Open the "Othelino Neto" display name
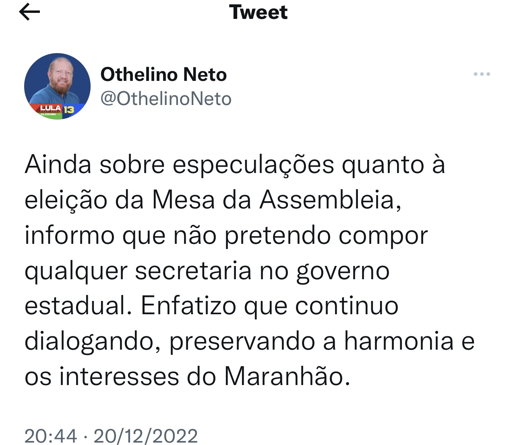The width and height of the screenshot is (517, 445). click(x=163, y=74)
